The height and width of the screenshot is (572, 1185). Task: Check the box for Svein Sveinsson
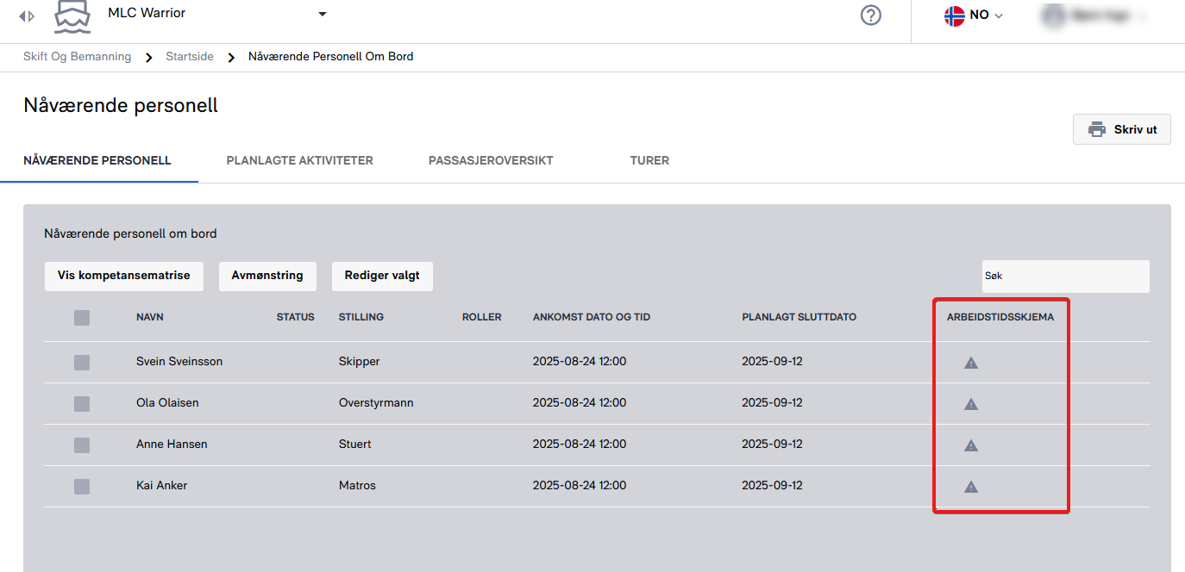tap(82, 363)
